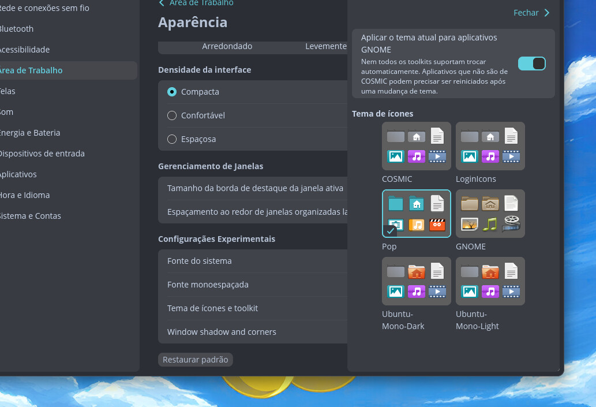
Task: Choose the Espaçosa density option
Action: 172,139
